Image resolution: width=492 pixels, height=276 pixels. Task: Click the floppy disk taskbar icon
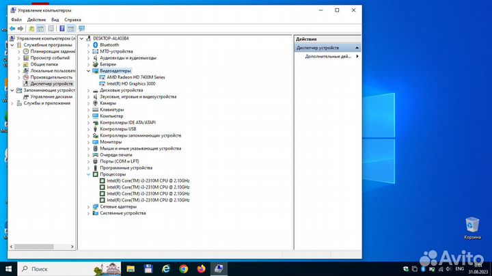[x=148, y=268]
